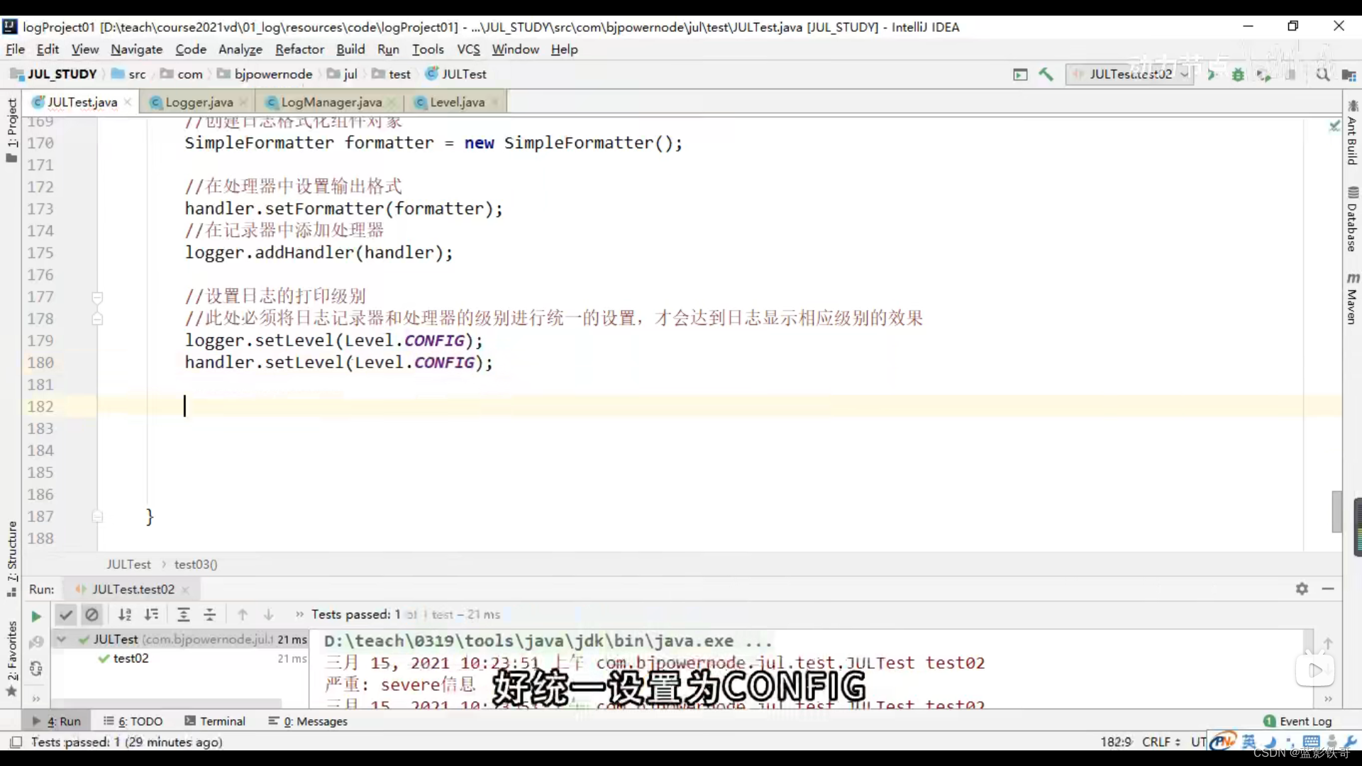Sort test results alphabetically
The width and height of the screenshot is (1362, 766).
tap(125, 614)
